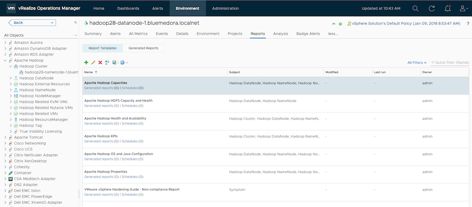Screen dimensions: 472x207
Task: Click the Container adapter icon in tree
Action: click(11, 173)
